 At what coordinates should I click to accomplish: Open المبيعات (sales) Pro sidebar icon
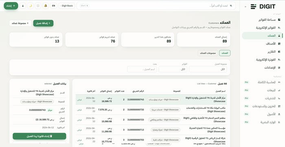click(279, 90)
